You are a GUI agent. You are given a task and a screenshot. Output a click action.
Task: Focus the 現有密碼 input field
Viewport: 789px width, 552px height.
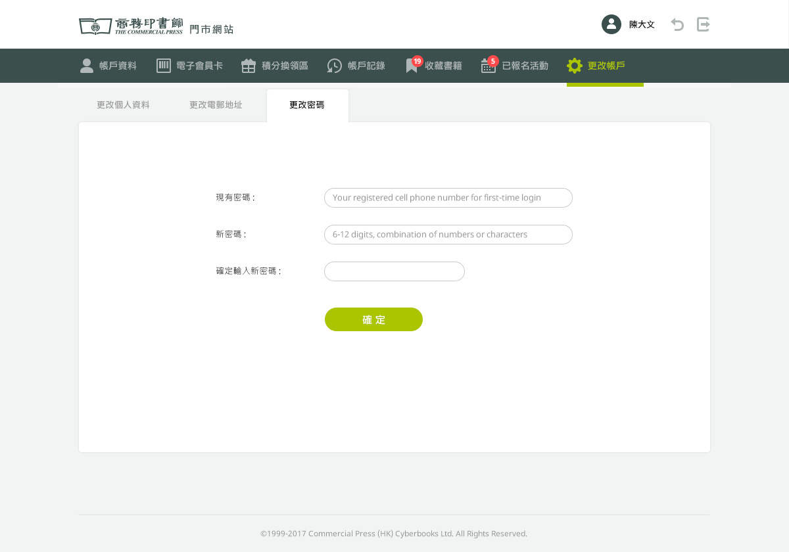(448, 198)
